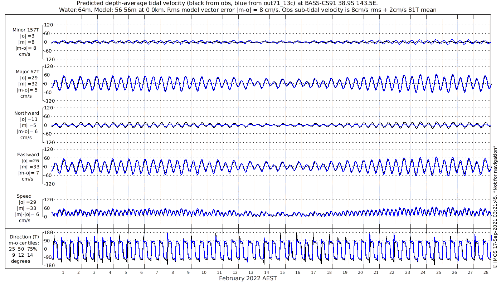Click the "February 2022 AEST" axis title
The height and width of the screenshot is (286, 501).
pyautogui.click(x=248, y=278)
